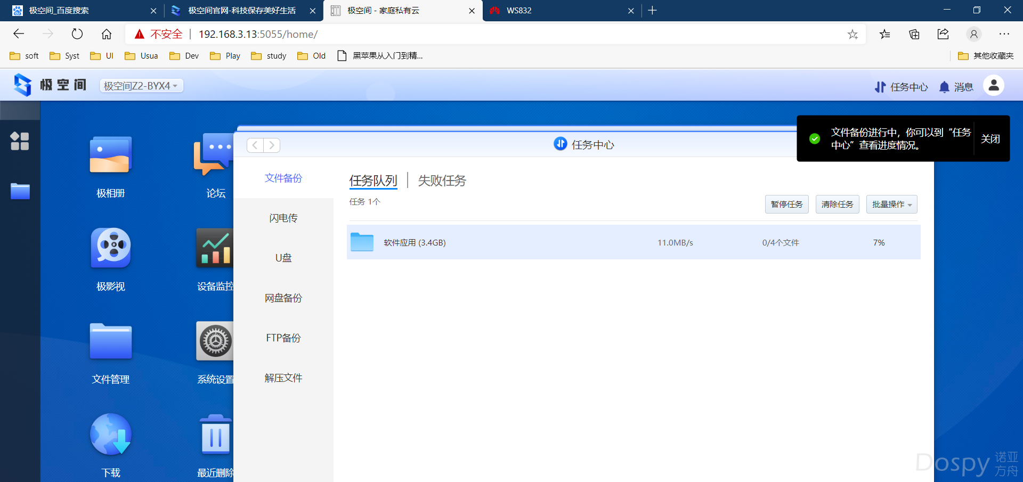Open the 极相册 photo album app
1023x482 pixels.
[110, 155]
